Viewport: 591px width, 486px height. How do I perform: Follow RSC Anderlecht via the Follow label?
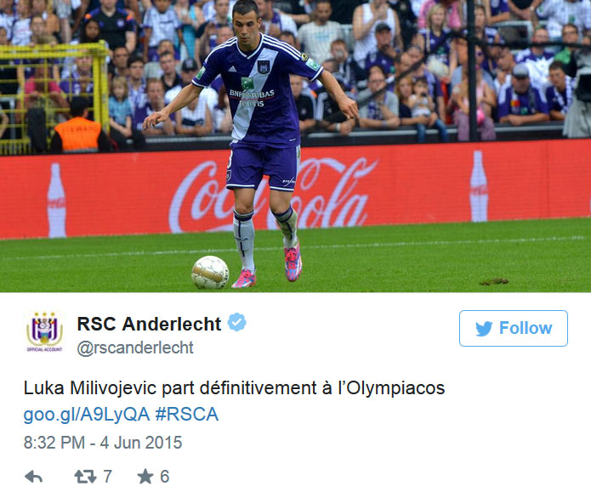[526, 328]
